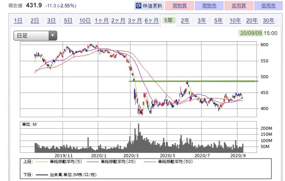Screen dimensions: 285x181
Task: Switch chart range to 20年
Action: pyautogui.click(x=252, y=20)
